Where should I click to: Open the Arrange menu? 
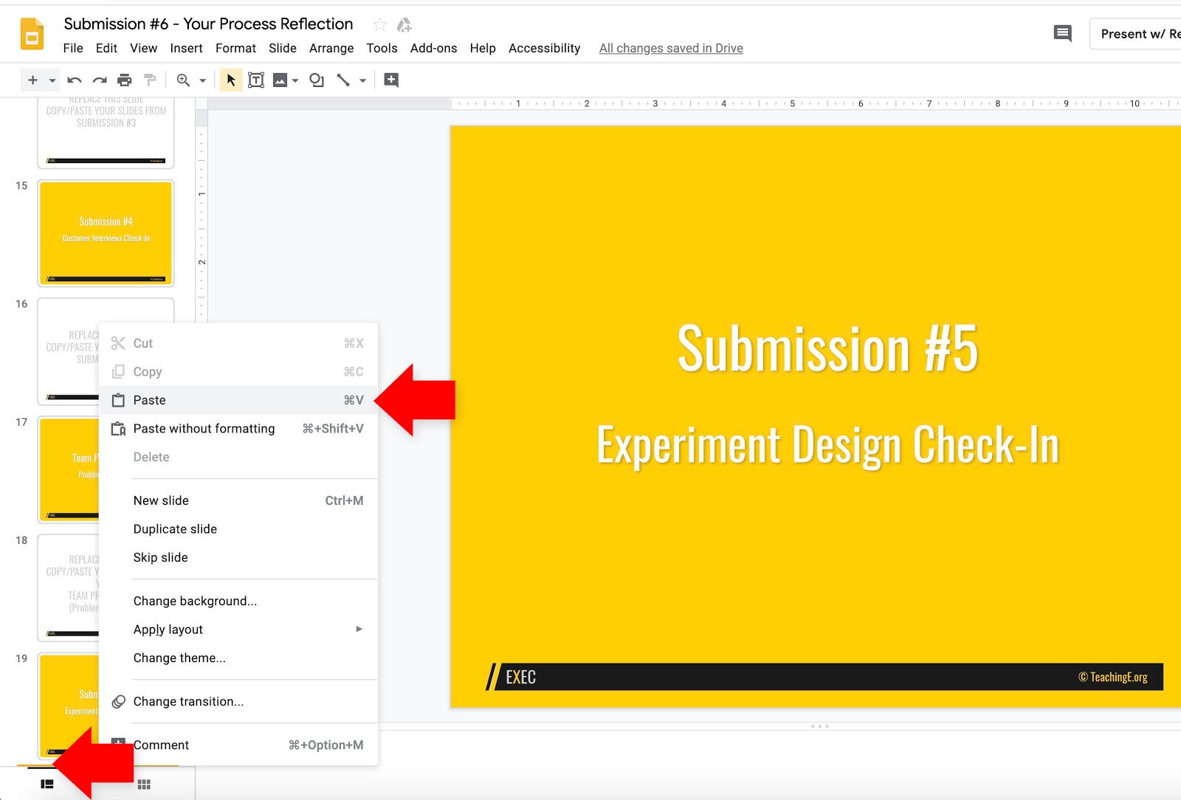(331, 48)
